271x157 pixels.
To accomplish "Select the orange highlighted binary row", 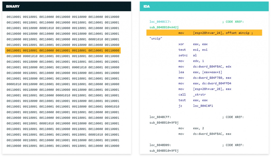I will [63, 50].
